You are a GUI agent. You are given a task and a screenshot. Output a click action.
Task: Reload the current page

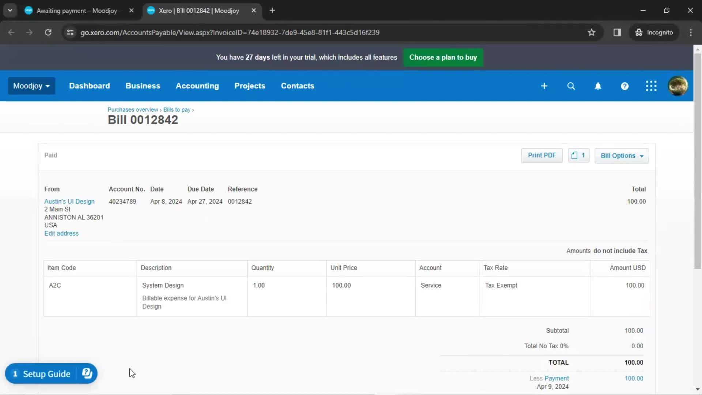tap(48, 33)
